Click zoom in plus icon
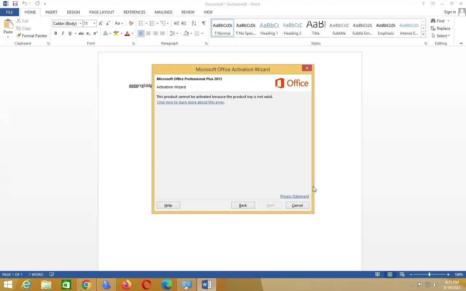466x291 pixels. [x=448, y=275]
